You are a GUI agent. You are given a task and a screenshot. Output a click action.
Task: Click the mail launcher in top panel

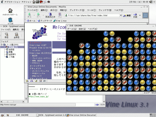45,2
